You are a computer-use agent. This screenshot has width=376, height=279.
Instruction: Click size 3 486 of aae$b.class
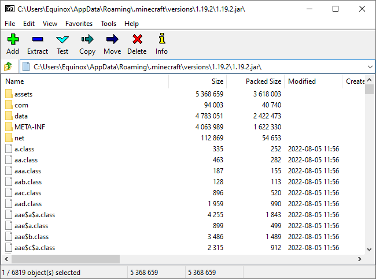pos(215,237)
